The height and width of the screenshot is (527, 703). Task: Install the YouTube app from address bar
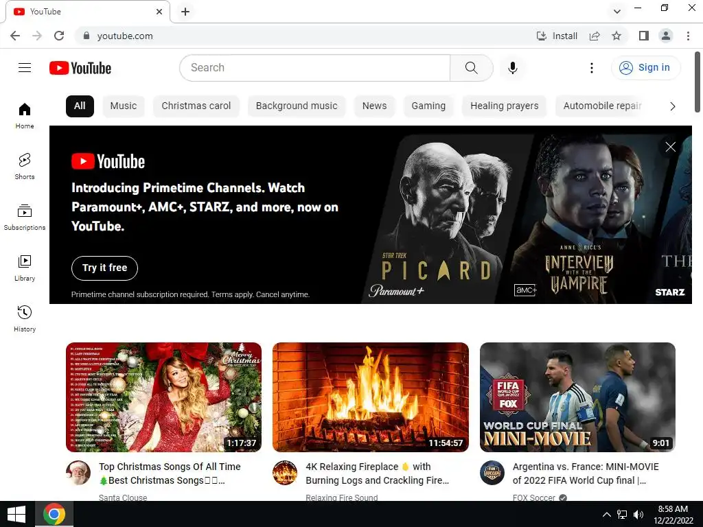[x=557, y=36]
